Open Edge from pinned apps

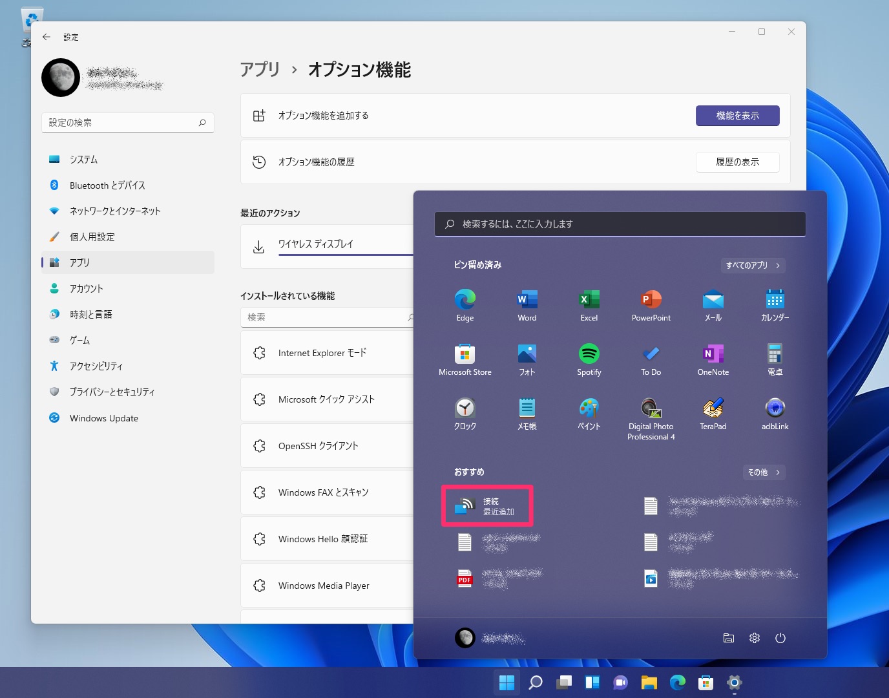click(x=465, y=305)
